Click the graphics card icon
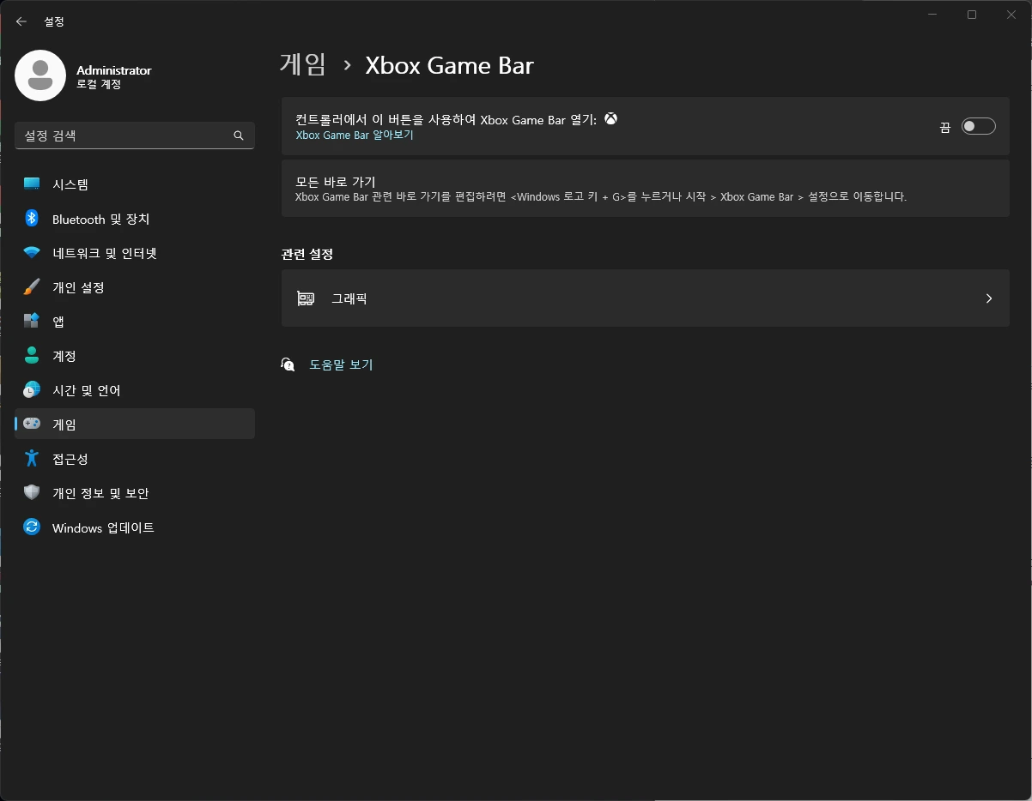This screenshot has width=1032, height=801. [305, 298]
